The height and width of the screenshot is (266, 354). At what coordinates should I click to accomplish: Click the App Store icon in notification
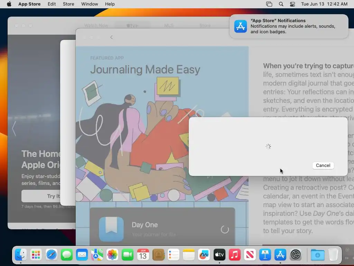(241, 26)
